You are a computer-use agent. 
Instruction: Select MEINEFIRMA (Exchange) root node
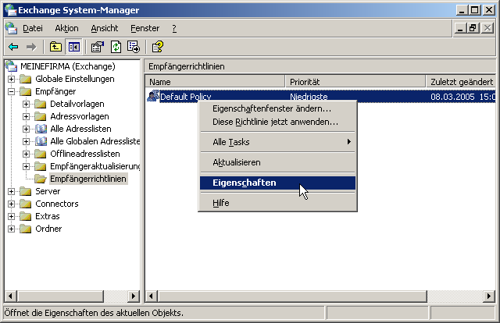click(68, 66)
